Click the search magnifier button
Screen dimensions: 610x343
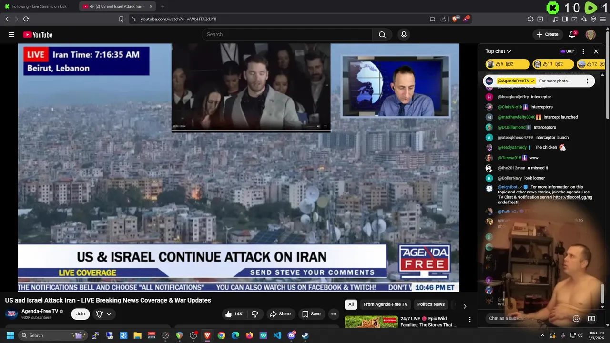(382, 34)
